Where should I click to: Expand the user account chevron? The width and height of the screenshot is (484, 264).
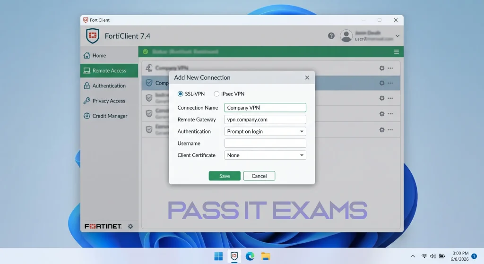[x=398, y=36]
